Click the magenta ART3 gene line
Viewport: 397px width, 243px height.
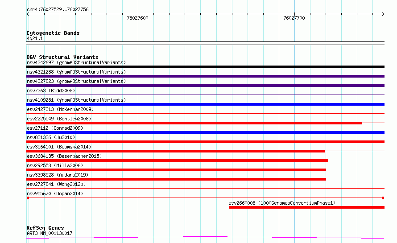click(x=205, y=238)
